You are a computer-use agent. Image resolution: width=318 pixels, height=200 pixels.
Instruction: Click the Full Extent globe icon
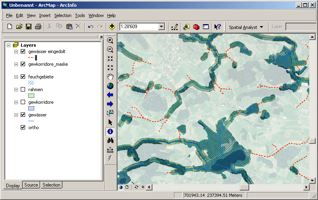pos(110,86)
